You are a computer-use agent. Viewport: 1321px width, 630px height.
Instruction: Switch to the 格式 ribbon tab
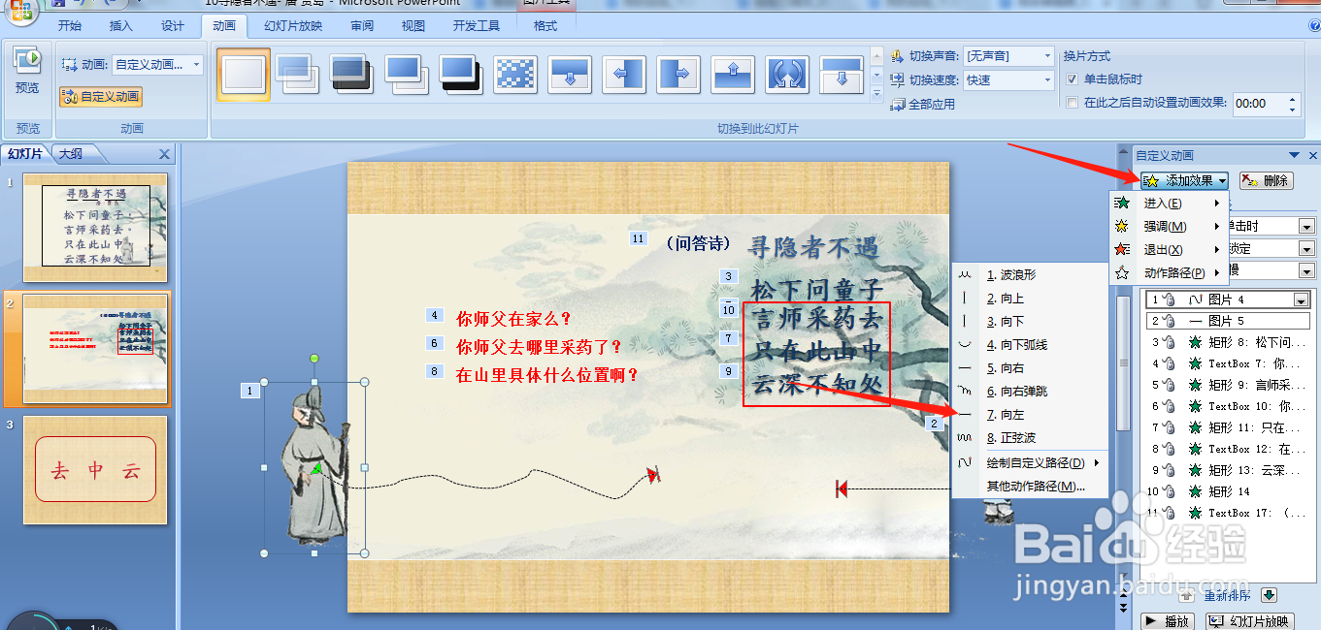[545, 26]
